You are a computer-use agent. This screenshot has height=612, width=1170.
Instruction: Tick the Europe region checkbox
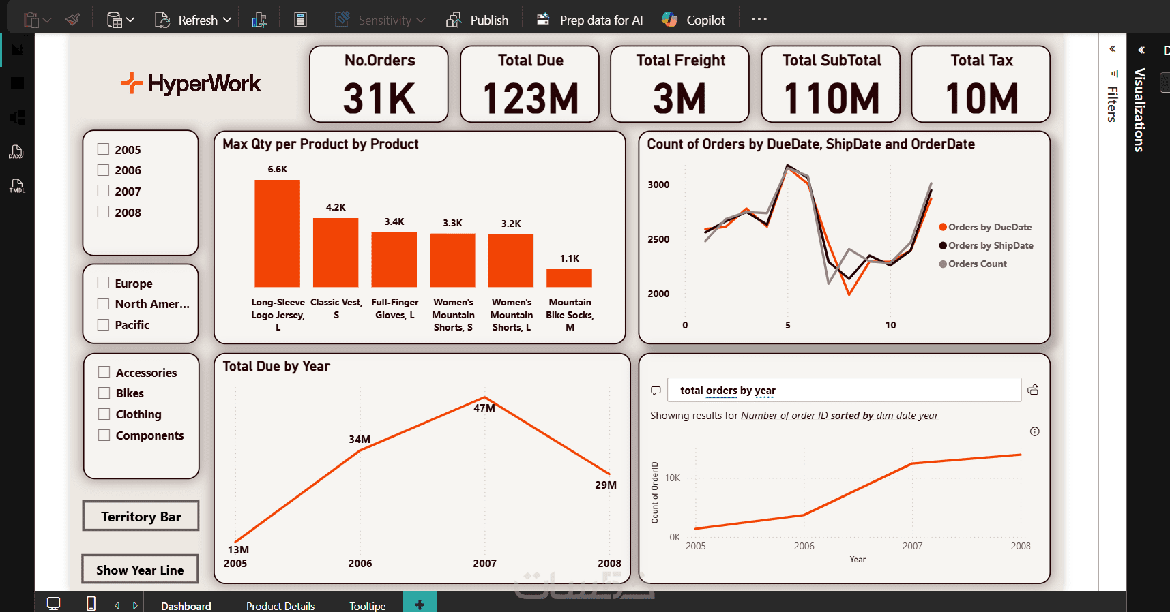[104, 283]
